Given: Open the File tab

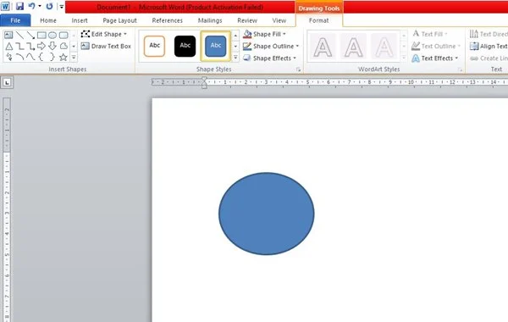Looking at the screenshot, I should tap(15, 20).
